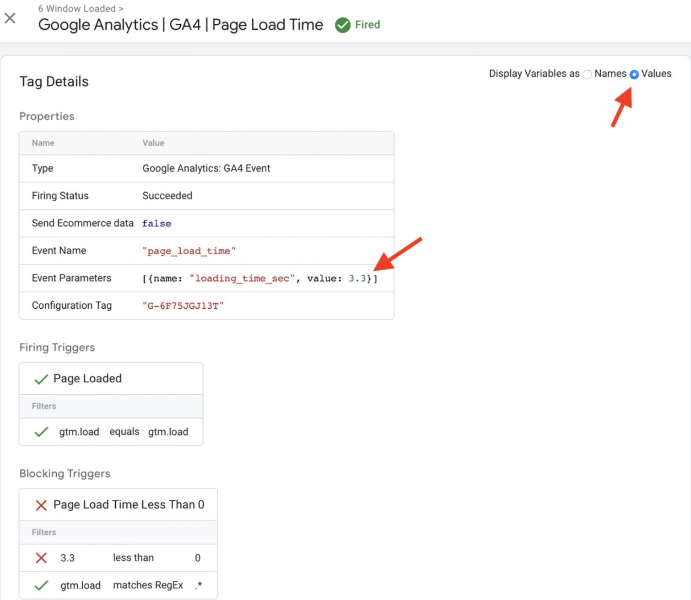This screenshot has height=600, width=691.
Task: Click 'Google Analytics: GA4 Event' type value
Action: pos(206,168)
